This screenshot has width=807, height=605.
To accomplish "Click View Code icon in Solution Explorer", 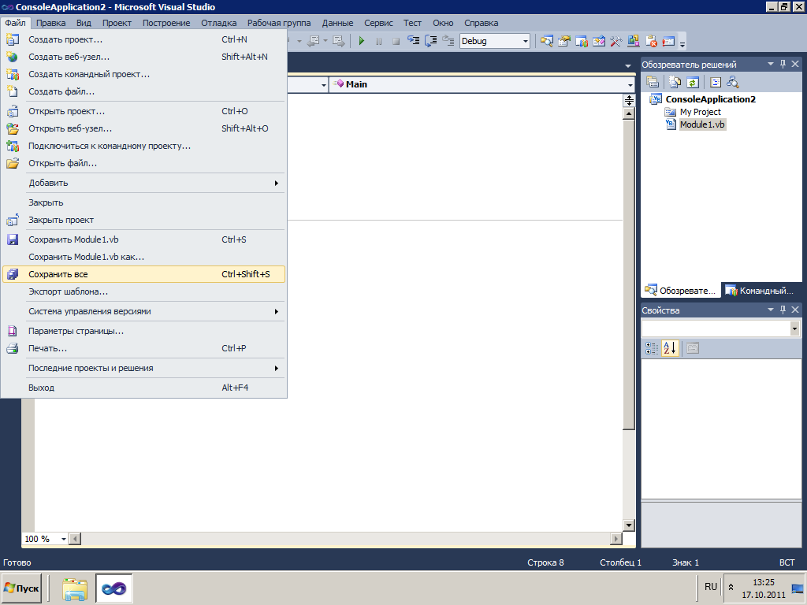I will coord(716,82).
